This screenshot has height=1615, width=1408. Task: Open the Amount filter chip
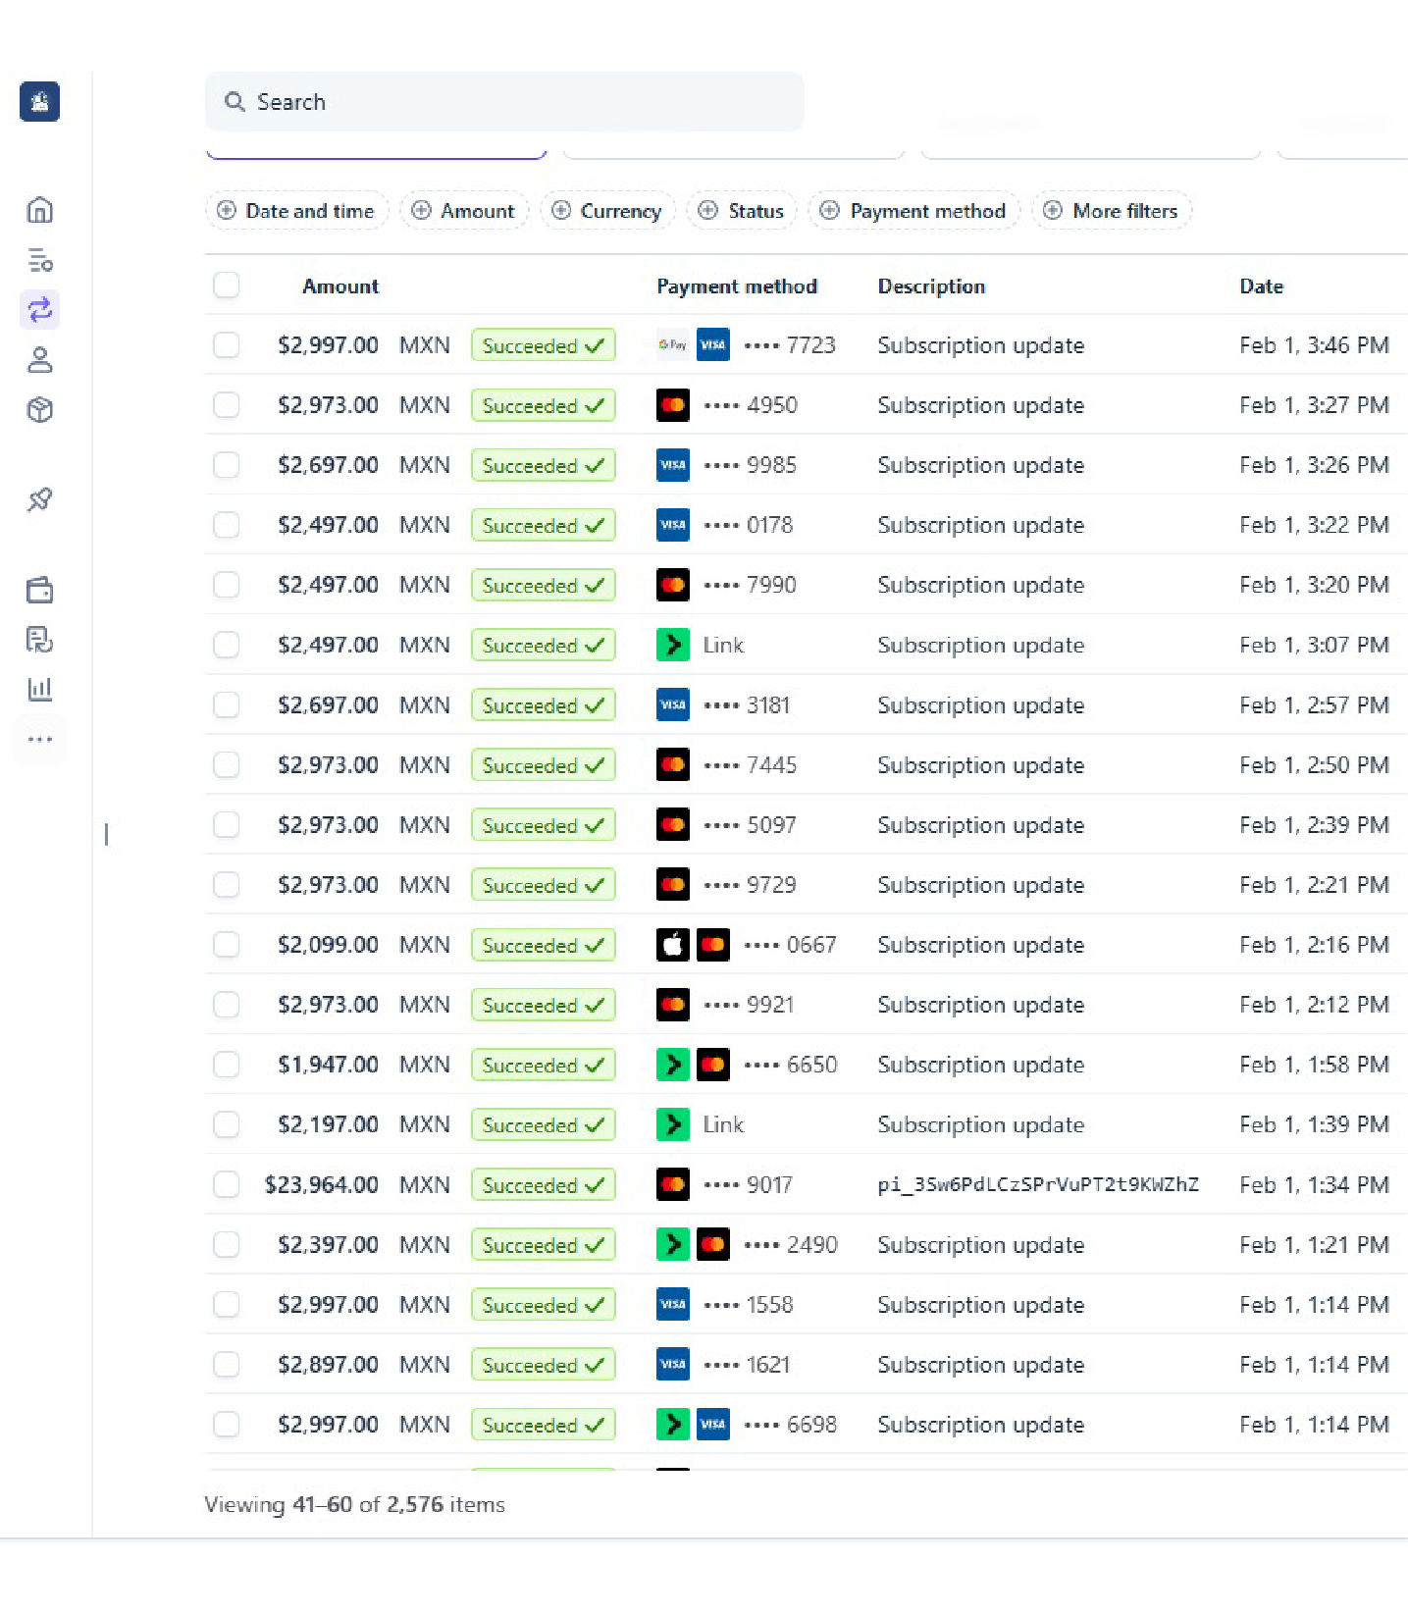pyautogui.click(x=463, y=211)
